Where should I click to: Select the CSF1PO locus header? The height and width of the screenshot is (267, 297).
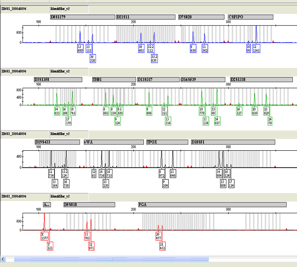point(250,17)
